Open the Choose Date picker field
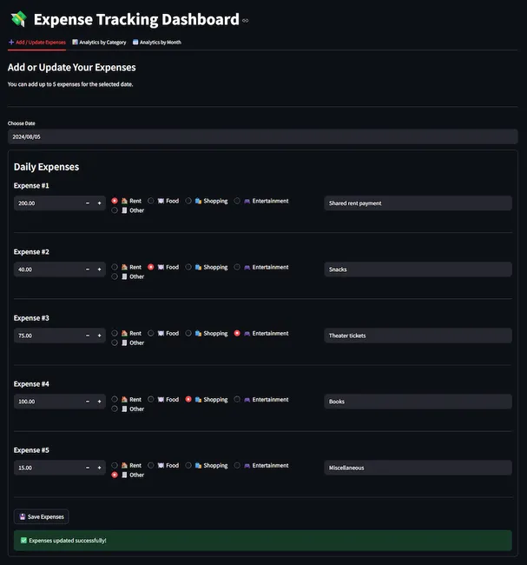This screenshot has height=565, width=527. tap(262, 136)
